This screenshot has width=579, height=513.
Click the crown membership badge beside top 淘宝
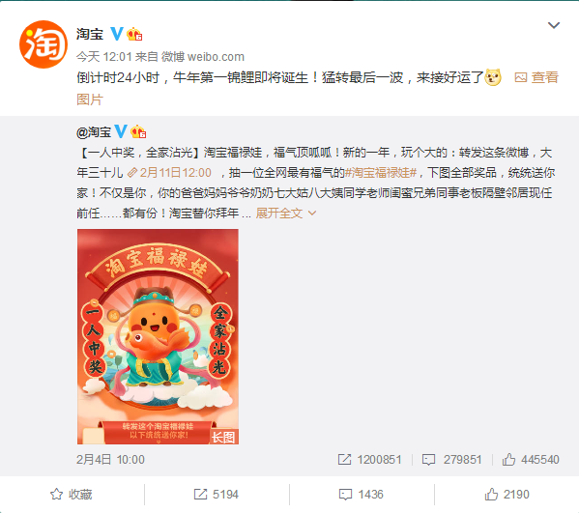pyautogui.click(x=134, y=35)
